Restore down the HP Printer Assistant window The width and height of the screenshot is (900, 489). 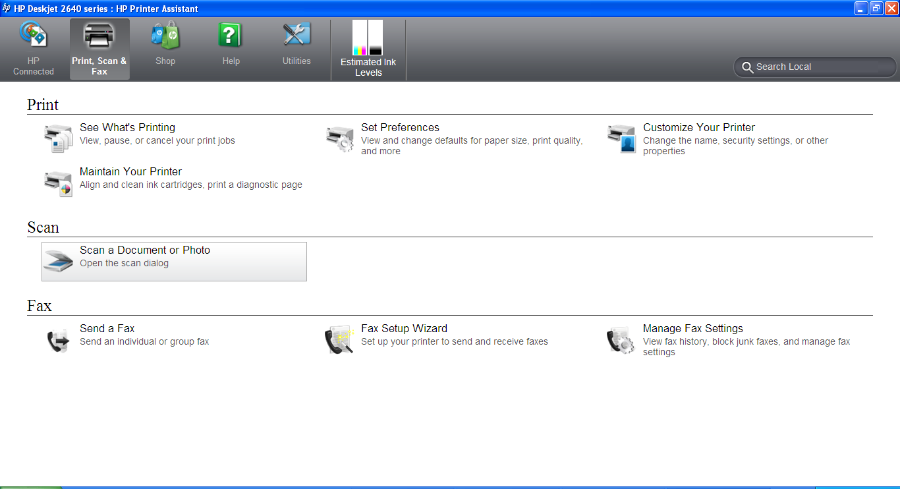pos(876,9)
